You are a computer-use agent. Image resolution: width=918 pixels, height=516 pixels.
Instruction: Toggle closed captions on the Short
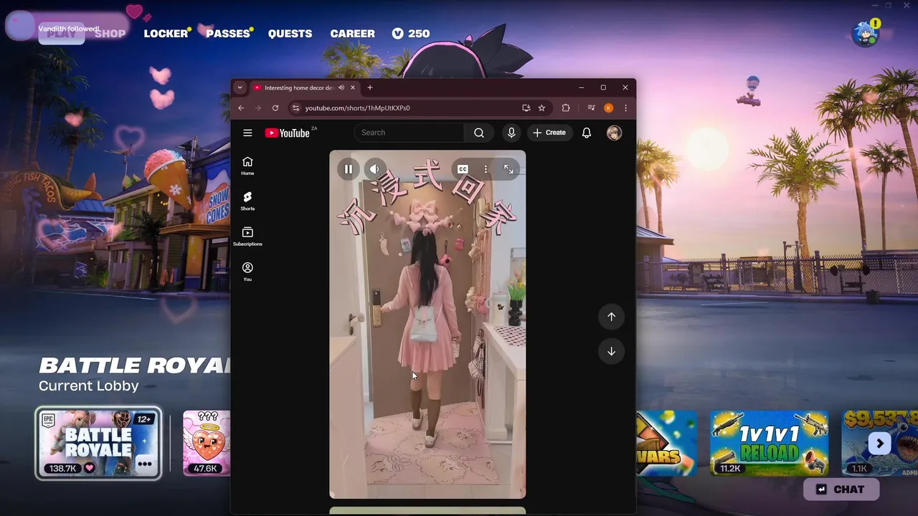(x=463, y=169)
